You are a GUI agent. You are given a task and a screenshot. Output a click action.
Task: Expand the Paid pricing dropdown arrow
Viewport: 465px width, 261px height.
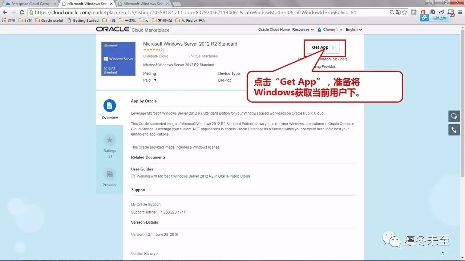[155, 80]
